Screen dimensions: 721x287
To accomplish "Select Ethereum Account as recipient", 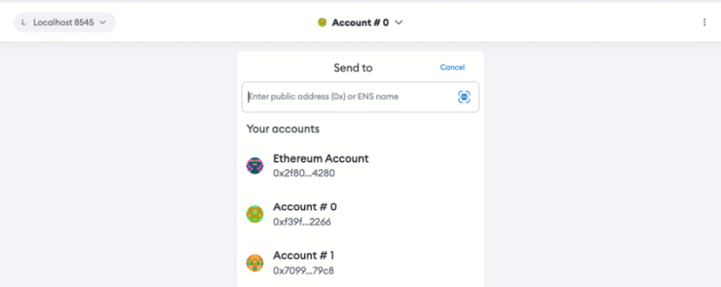I will tap(320, 159).
